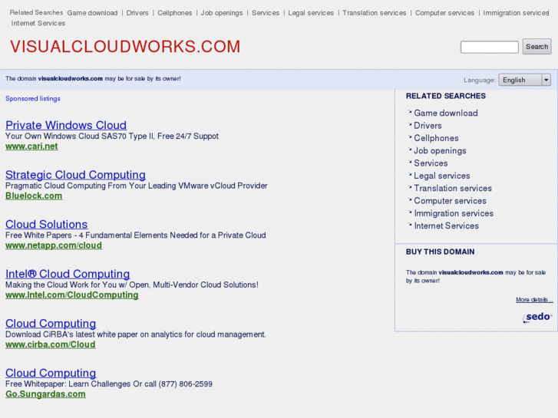Click arrow bullet beside sidebar Legal services
The image size is (558, 418).
point(410,174)
